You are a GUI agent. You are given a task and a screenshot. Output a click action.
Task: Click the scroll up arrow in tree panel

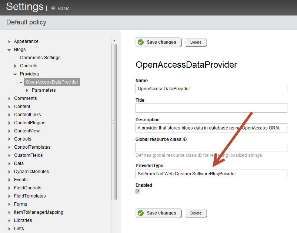tap(114, 41)
